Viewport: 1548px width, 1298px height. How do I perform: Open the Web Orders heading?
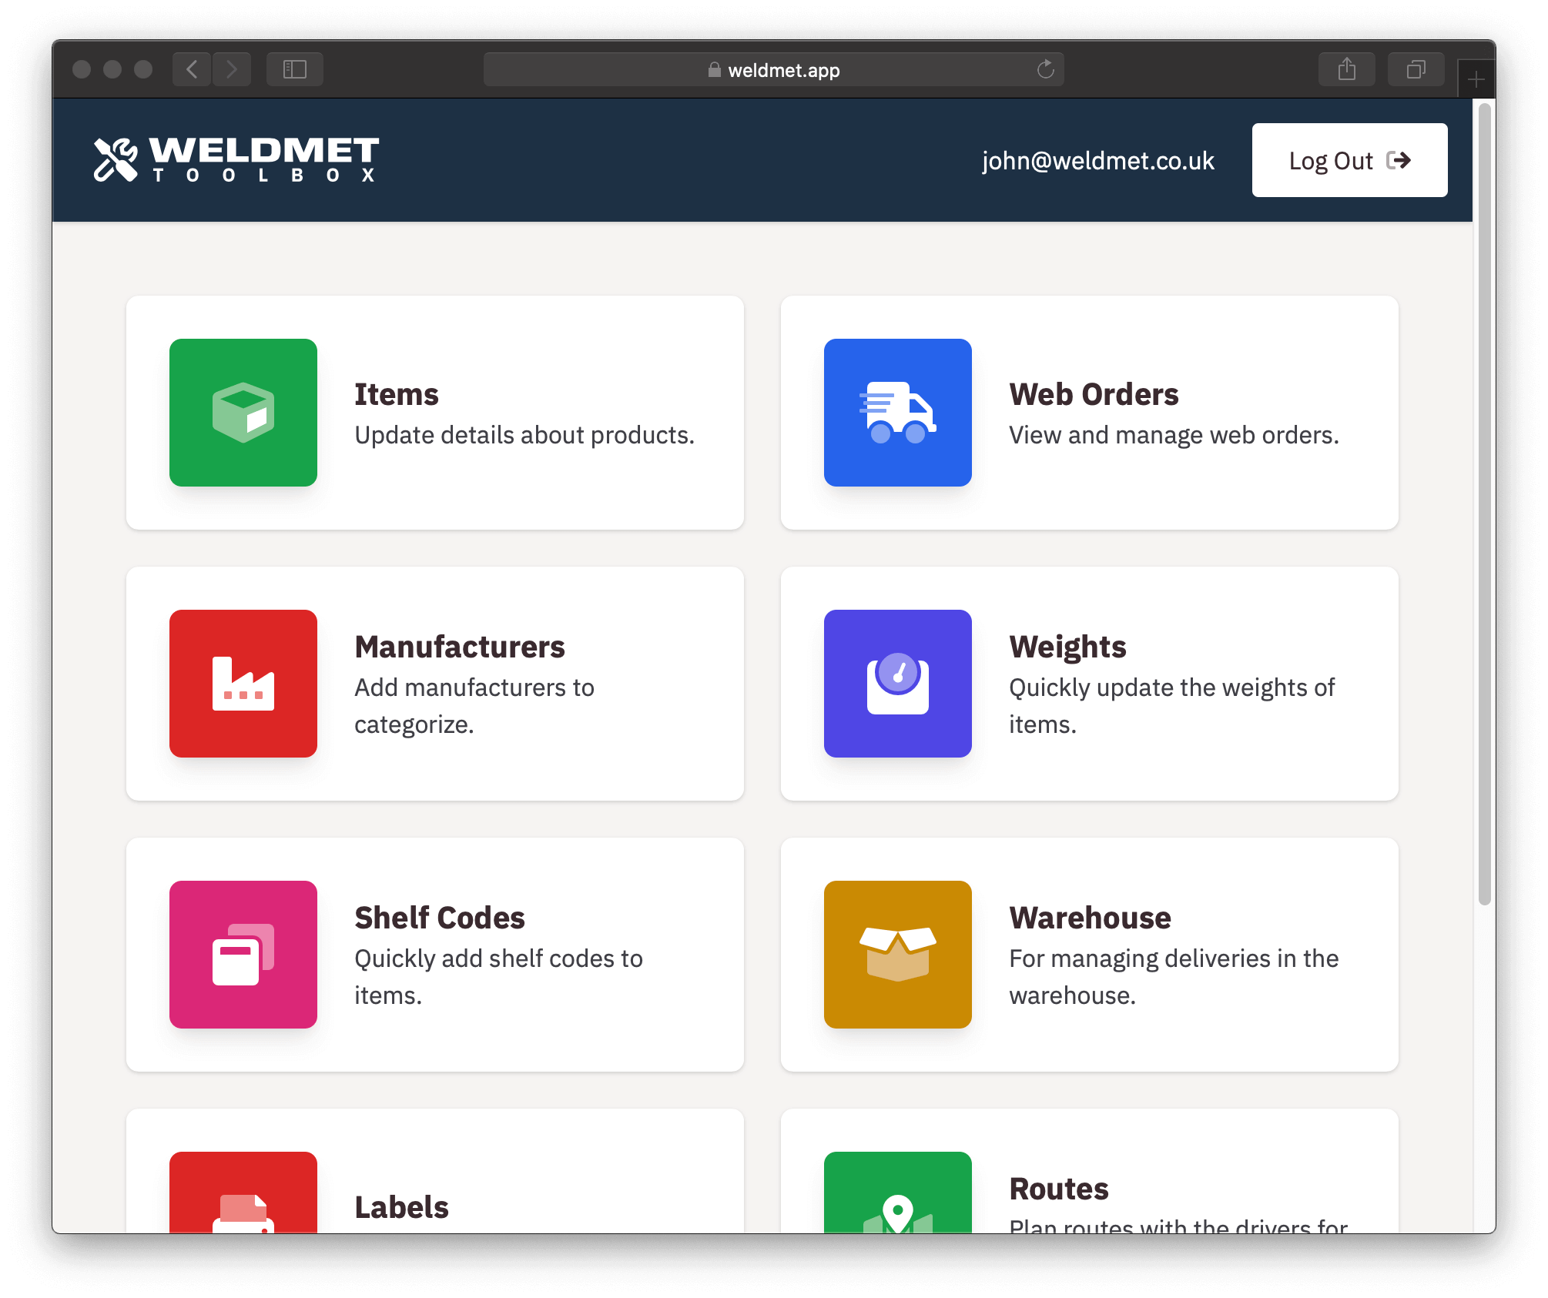tap(1094, 394)
